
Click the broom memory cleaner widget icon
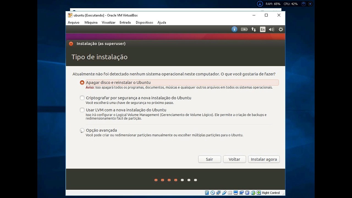[x=260, y=4]
